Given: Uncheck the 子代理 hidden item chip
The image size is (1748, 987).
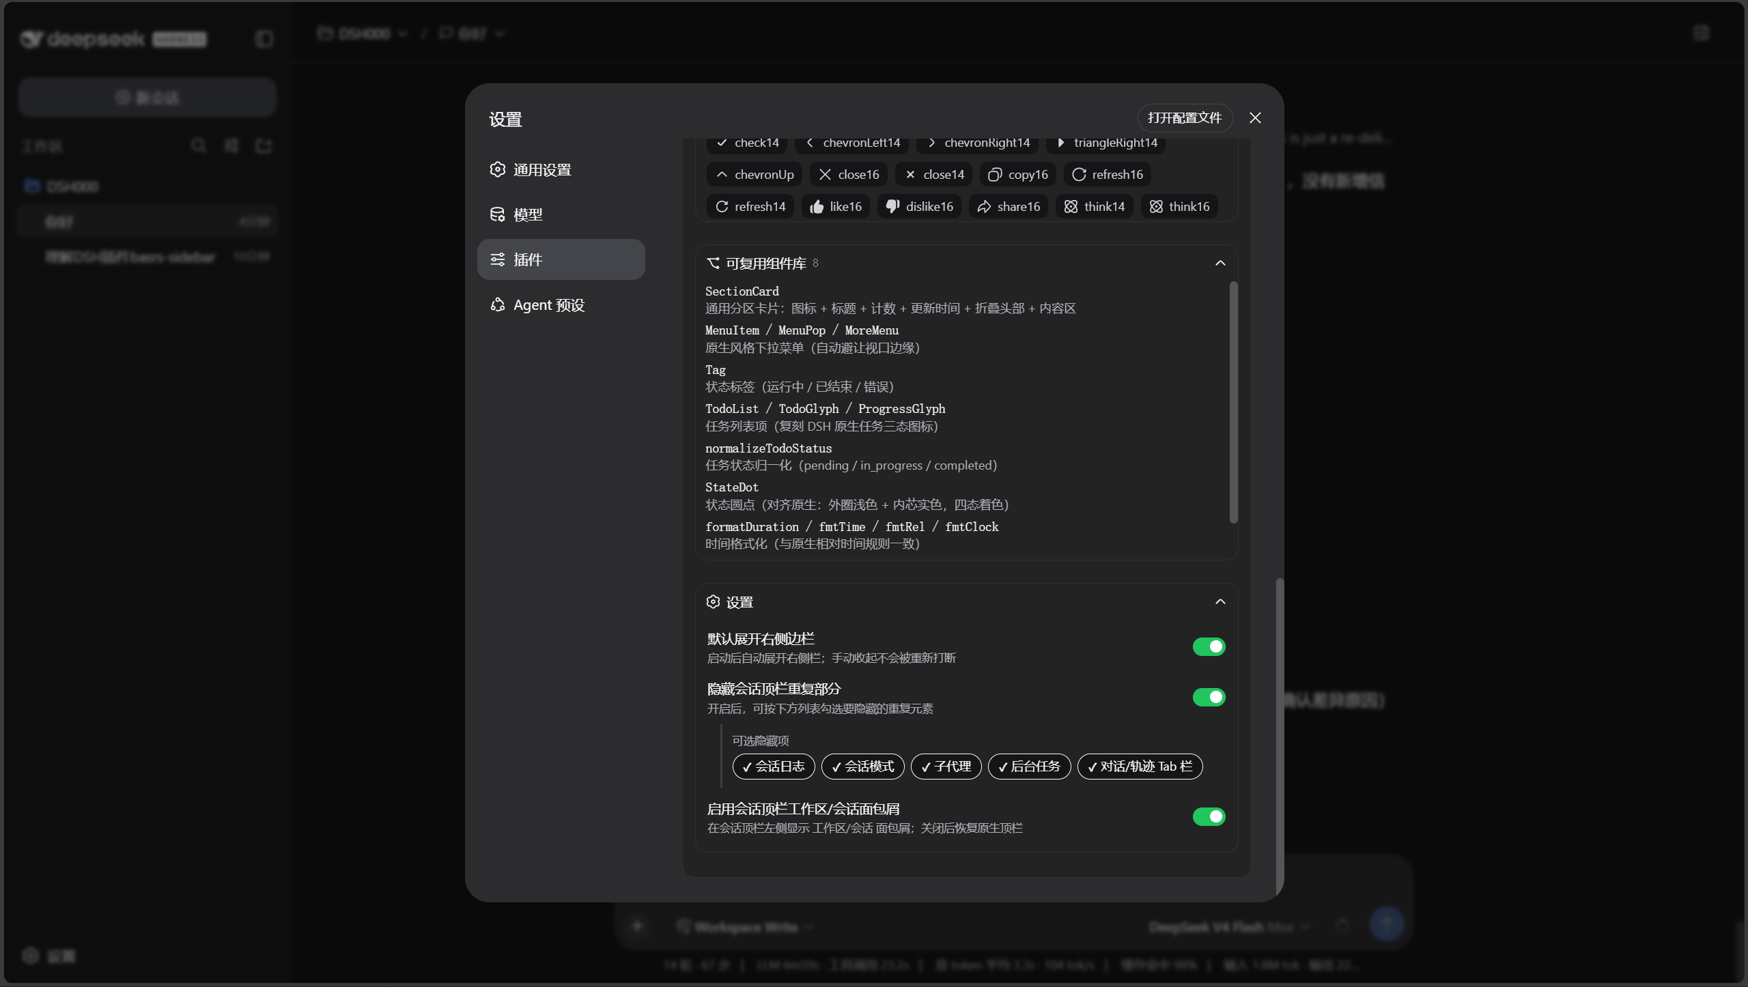Looking at the screenshot, I should (x=946, y=767).
